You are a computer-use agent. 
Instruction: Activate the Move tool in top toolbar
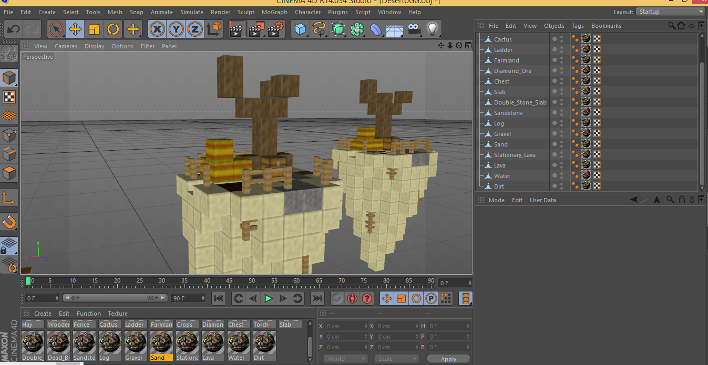point(75,29)
